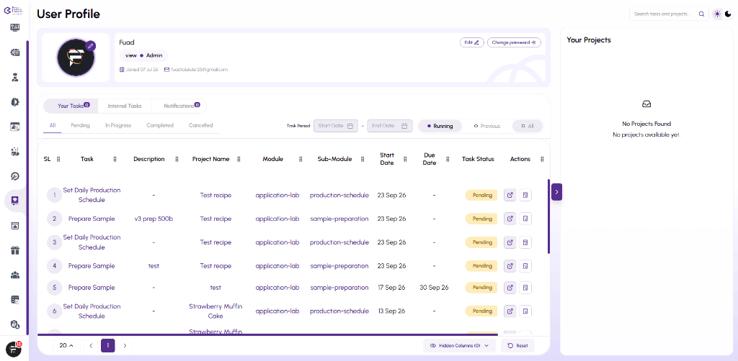Open the Start Date picker
This screenshot has height=361, width=738.
click(335, 126)
